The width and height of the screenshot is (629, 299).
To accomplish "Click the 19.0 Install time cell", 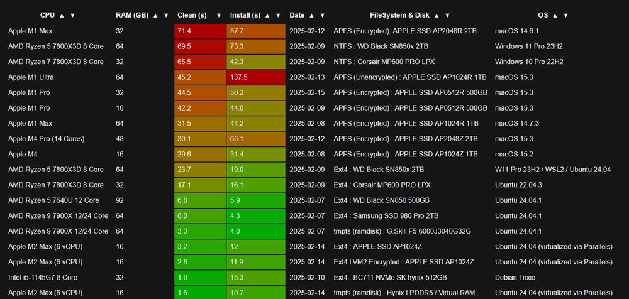I will 256,170.
